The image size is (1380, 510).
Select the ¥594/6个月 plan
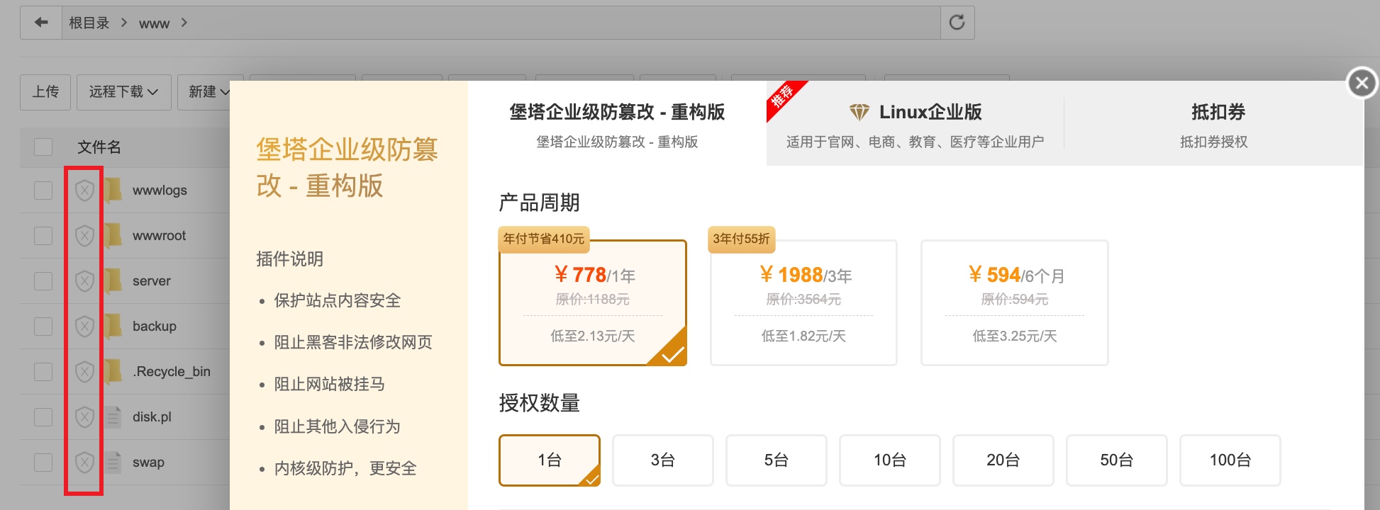[1014, 302]
